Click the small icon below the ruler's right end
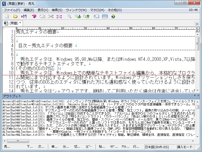This screenshot has width=202, height=152. point(197,31)
